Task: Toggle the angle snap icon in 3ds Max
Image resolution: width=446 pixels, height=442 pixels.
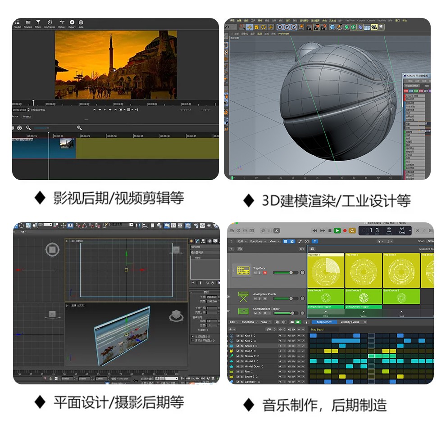Action: click(x=85, y=226)
